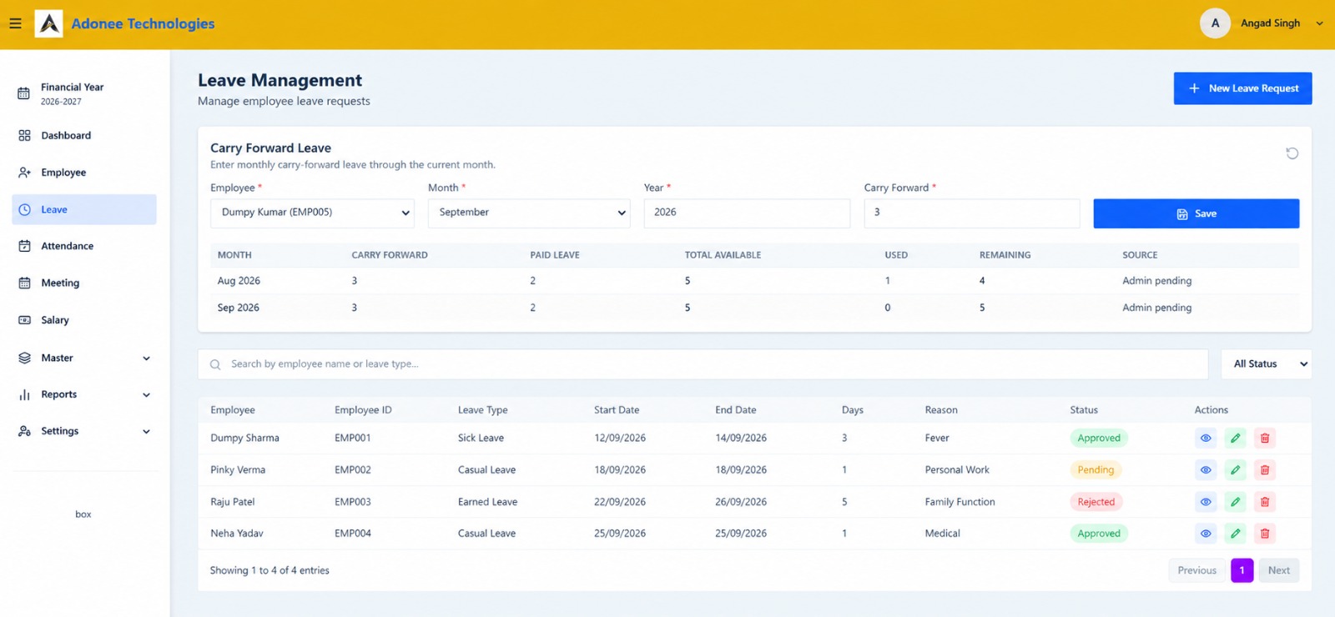1335x617 pixels.
Task: Click the Pending status badge
Action: point(1096,470)
